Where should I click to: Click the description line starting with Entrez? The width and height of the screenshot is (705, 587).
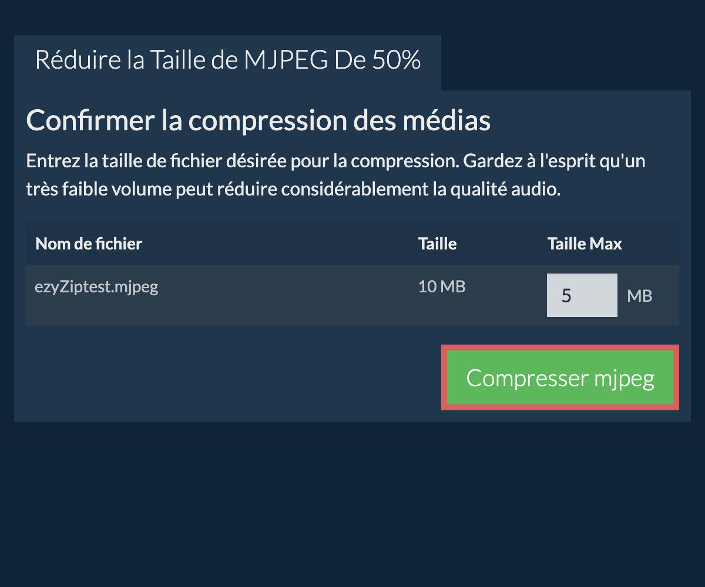point(336,161)
